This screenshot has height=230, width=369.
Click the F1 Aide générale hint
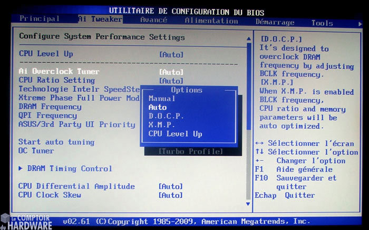pos(294,169)
